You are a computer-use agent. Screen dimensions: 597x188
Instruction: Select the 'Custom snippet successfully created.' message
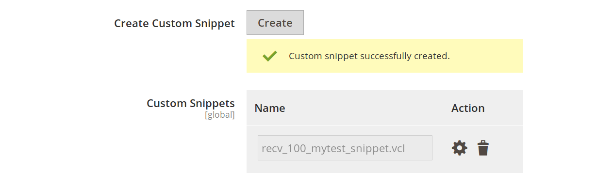pyautogui.click(x=369, y=56)
